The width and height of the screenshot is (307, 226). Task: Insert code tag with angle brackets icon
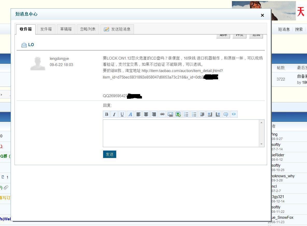tap(234, 114)
